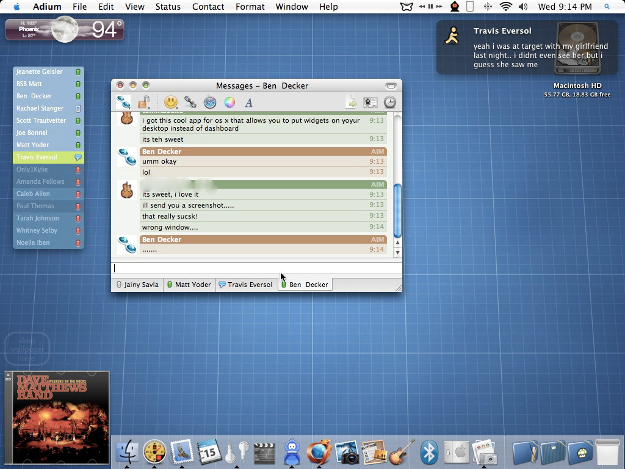625x469 pixels.
Task: Click the chat scrollbar up arrow
Action: tap(397, 242)
